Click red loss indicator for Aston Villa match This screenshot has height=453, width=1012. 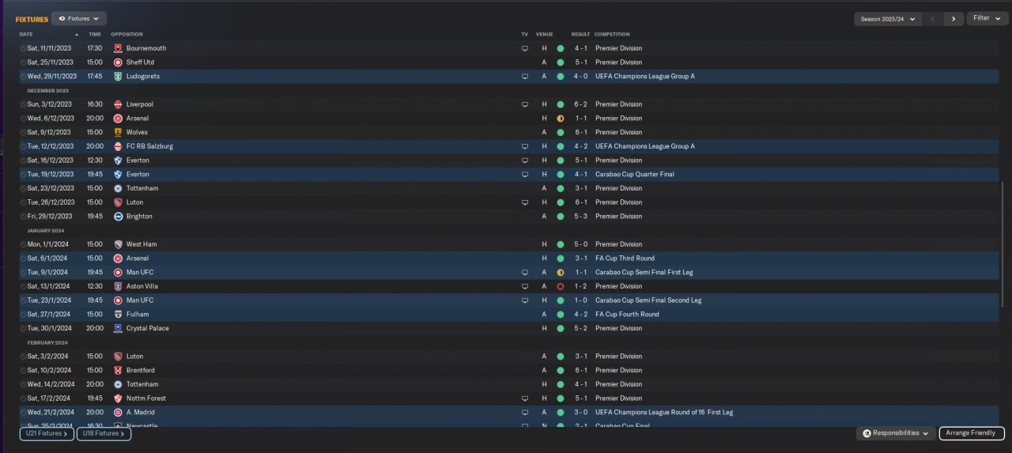click(560, 286)
